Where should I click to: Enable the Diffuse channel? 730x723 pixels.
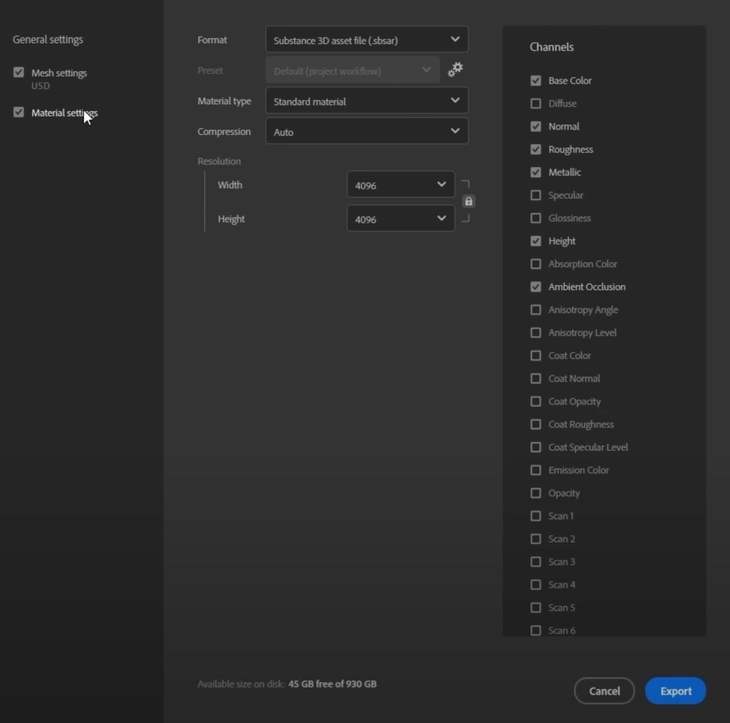click(536, 104)
